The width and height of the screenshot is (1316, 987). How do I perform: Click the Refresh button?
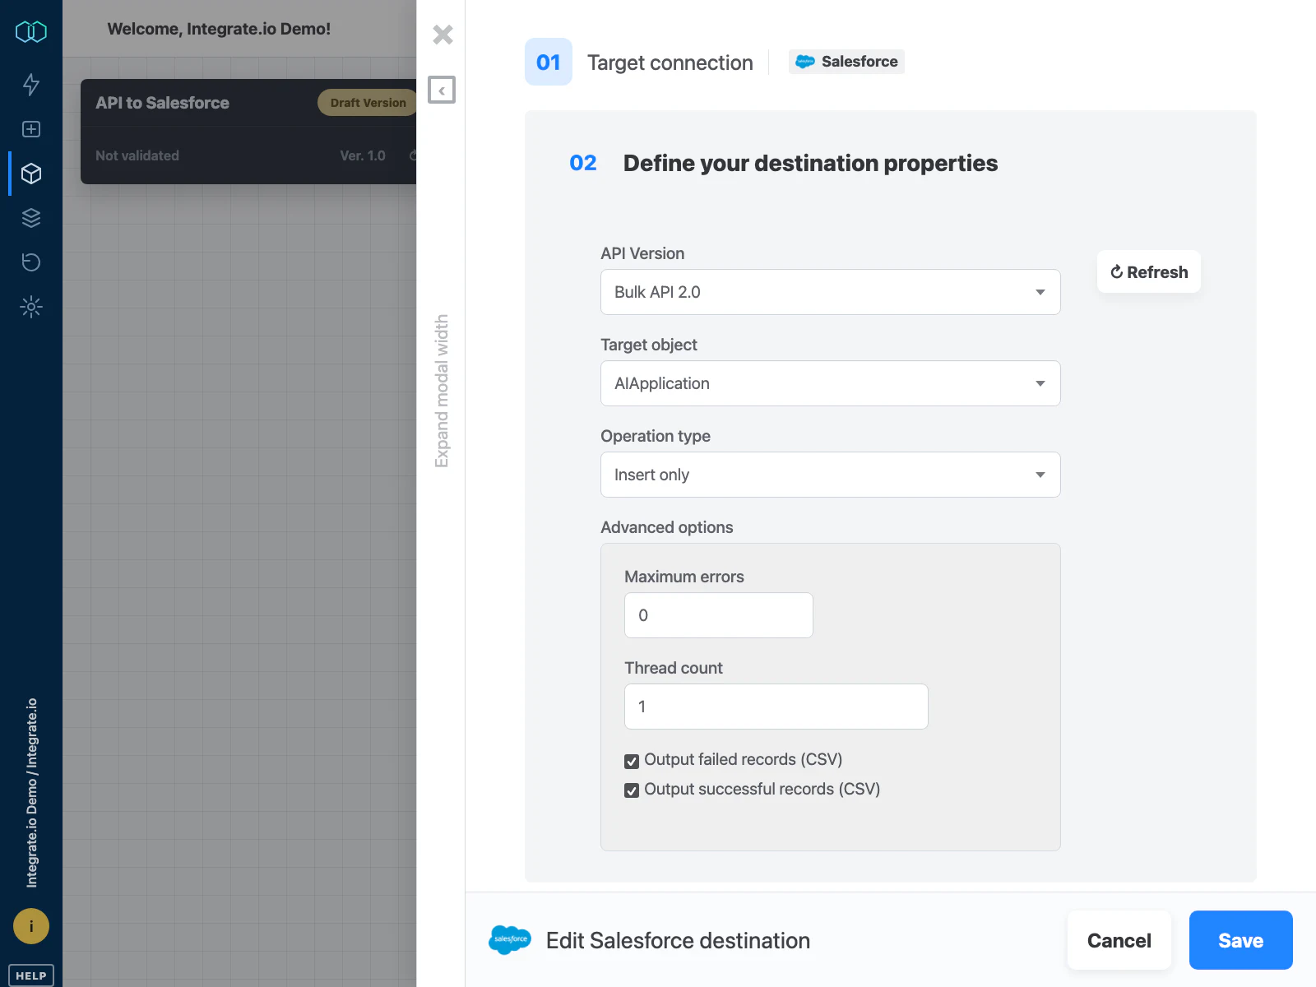click(1149, 272)
